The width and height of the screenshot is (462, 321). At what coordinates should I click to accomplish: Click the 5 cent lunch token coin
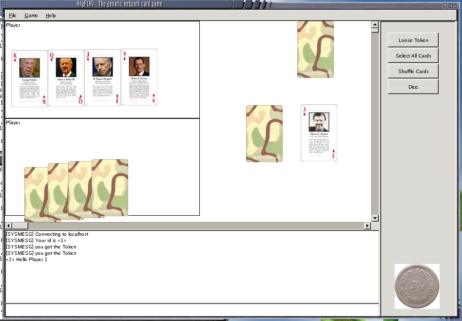tap(417, 286)
